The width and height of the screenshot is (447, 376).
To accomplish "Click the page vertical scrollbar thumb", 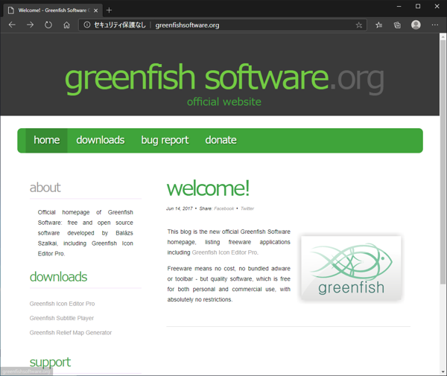I will point(443,161).
